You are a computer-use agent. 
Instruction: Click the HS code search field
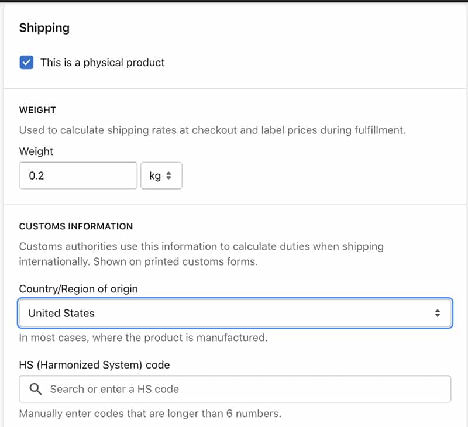[235, 389]
